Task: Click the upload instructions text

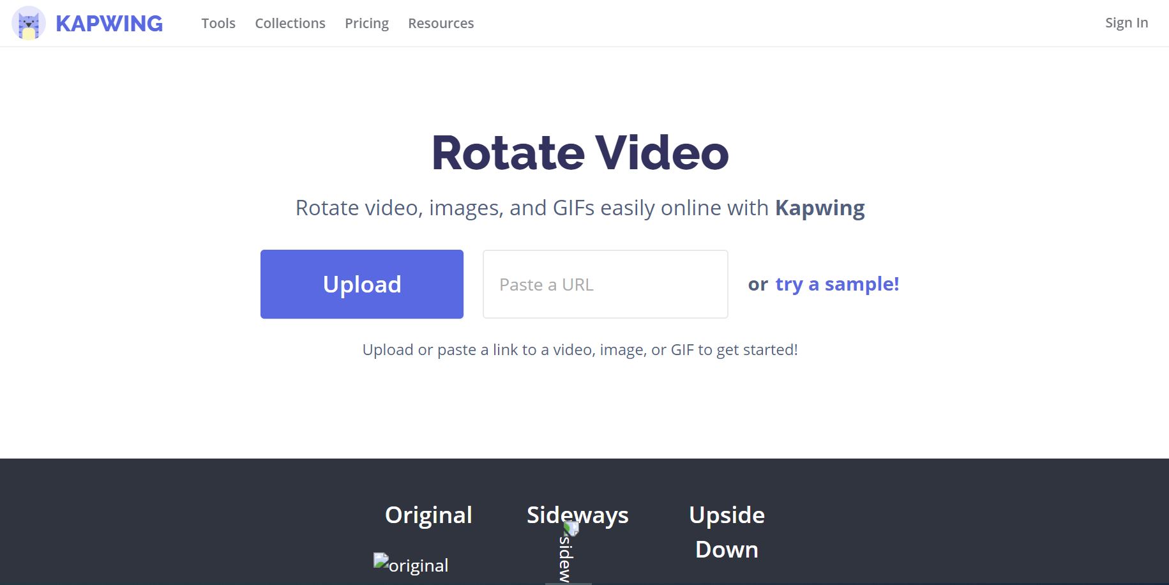Action: click(x=580, y=349)
